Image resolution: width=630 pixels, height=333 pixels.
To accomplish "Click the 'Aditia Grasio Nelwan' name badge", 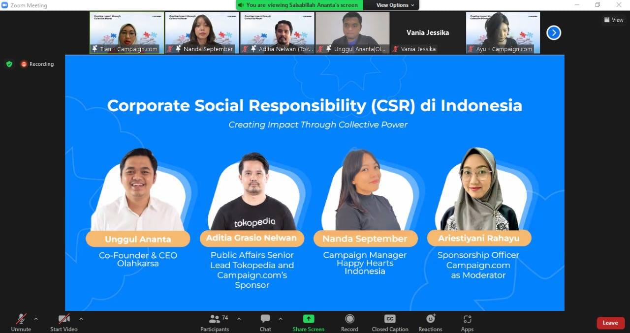I will 252,238.
